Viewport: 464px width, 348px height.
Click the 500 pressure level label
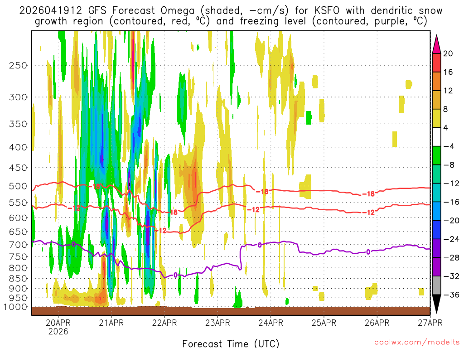tap(18, 186)
